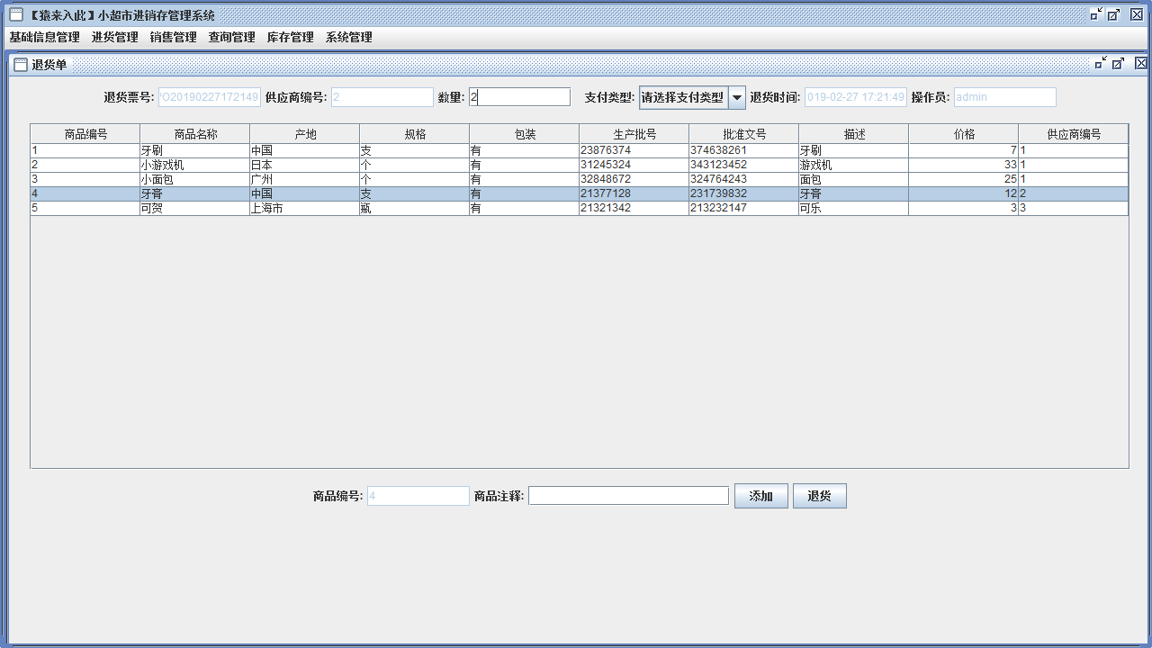Select the 牙刷 row in the table
Viewport: 1152px width, 648px height.
360,150
